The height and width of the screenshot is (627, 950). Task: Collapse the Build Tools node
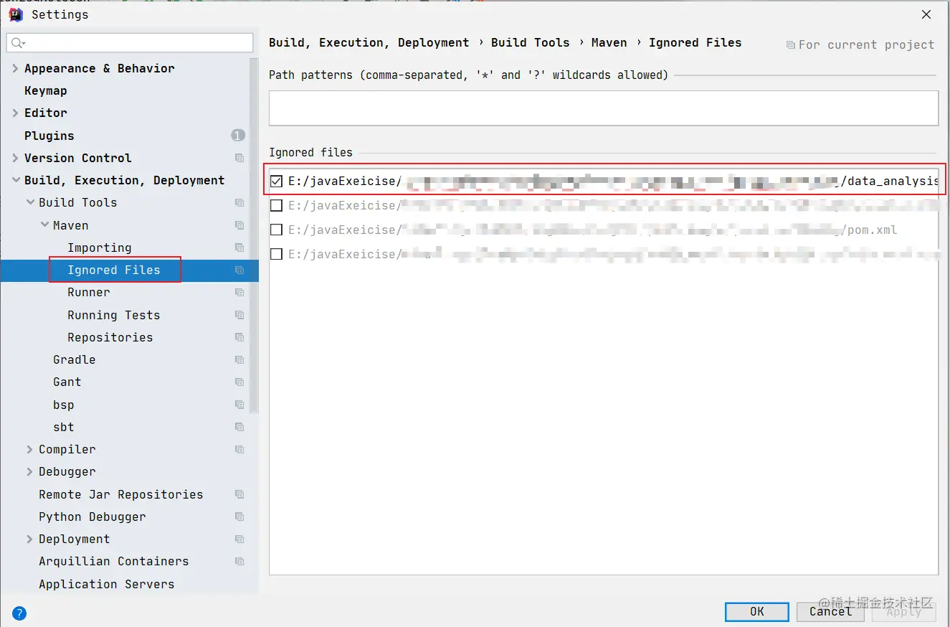tap(30, 202)
